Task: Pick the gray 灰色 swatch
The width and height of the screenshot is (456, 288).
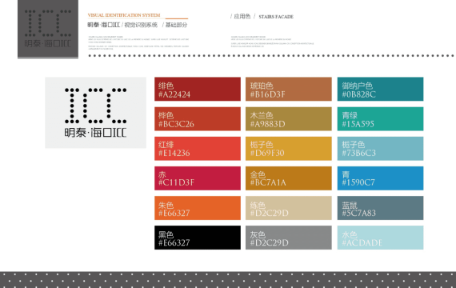Action: (x=289, y=238)
